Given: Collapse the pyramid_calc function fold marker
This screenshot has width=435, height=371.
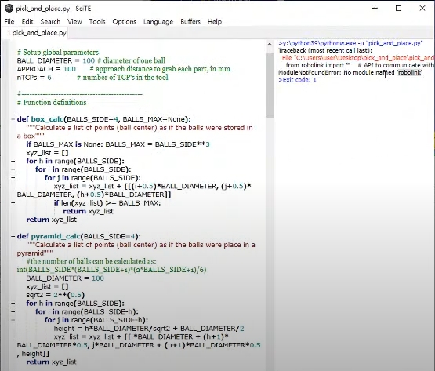Looking at the screenshot, I should pos(13,237).
